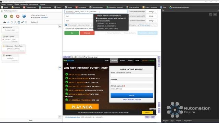This screenshot has height=123, width=219.
Task: Open the script editor hamburger menu
Action: tap(2, 11)
